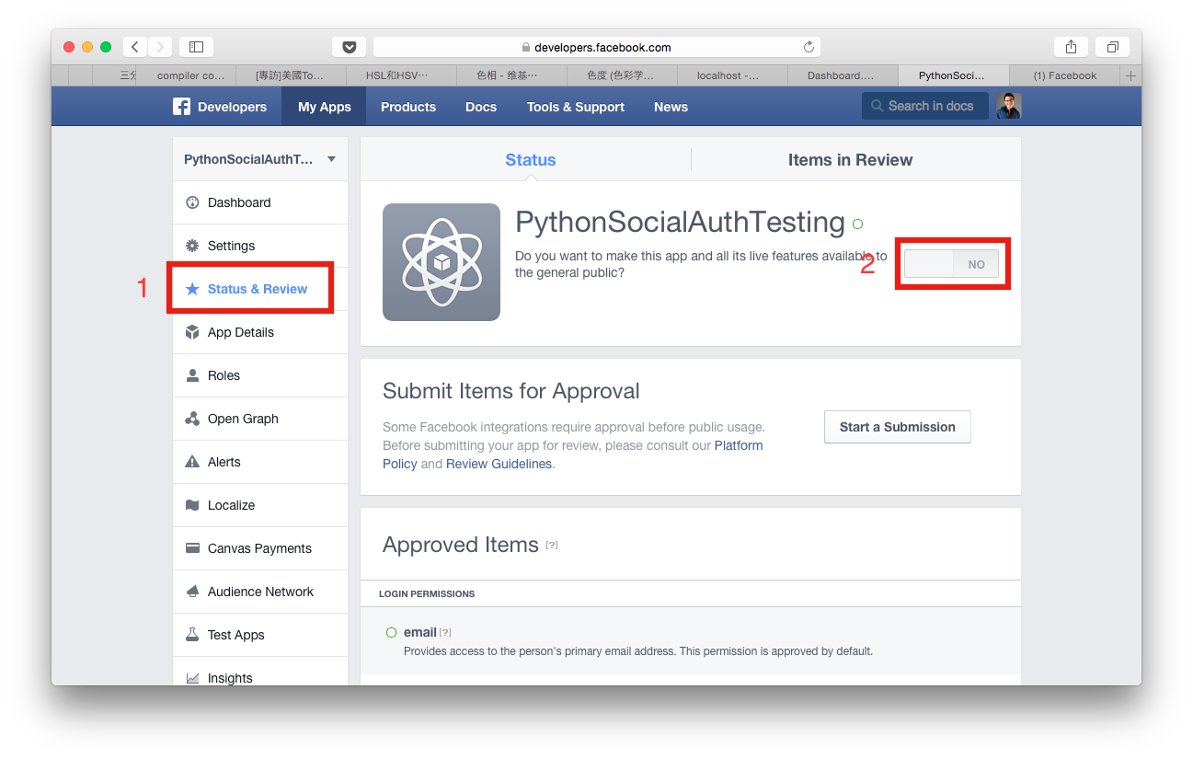
Task: Click the Safari forward arrow button
Action: [160, 47]
